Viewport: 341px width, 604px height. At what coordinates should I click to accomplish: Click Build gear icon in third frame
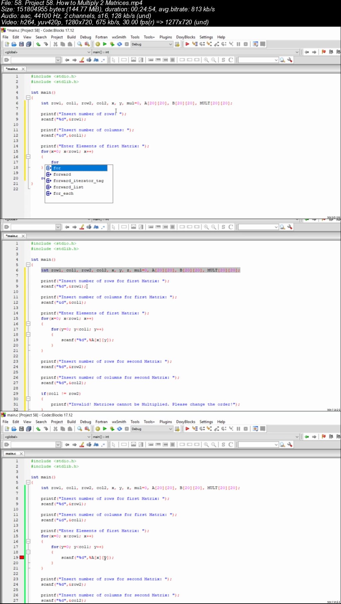(98, 429)
